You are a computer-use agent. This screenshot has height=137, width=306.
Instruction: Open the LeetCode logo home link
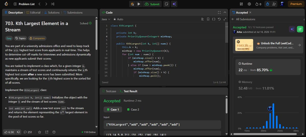click(6, 4)
